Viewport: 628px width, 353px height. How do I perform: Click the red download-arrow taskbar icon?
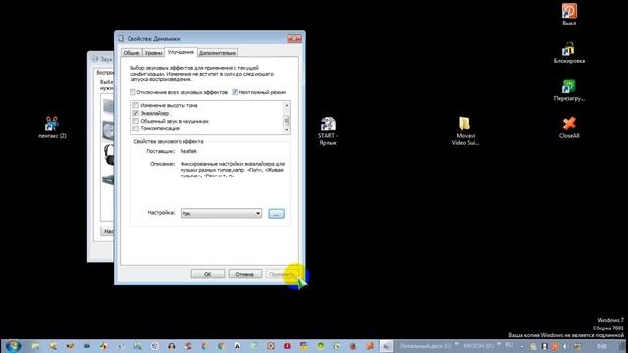[288, 346]
